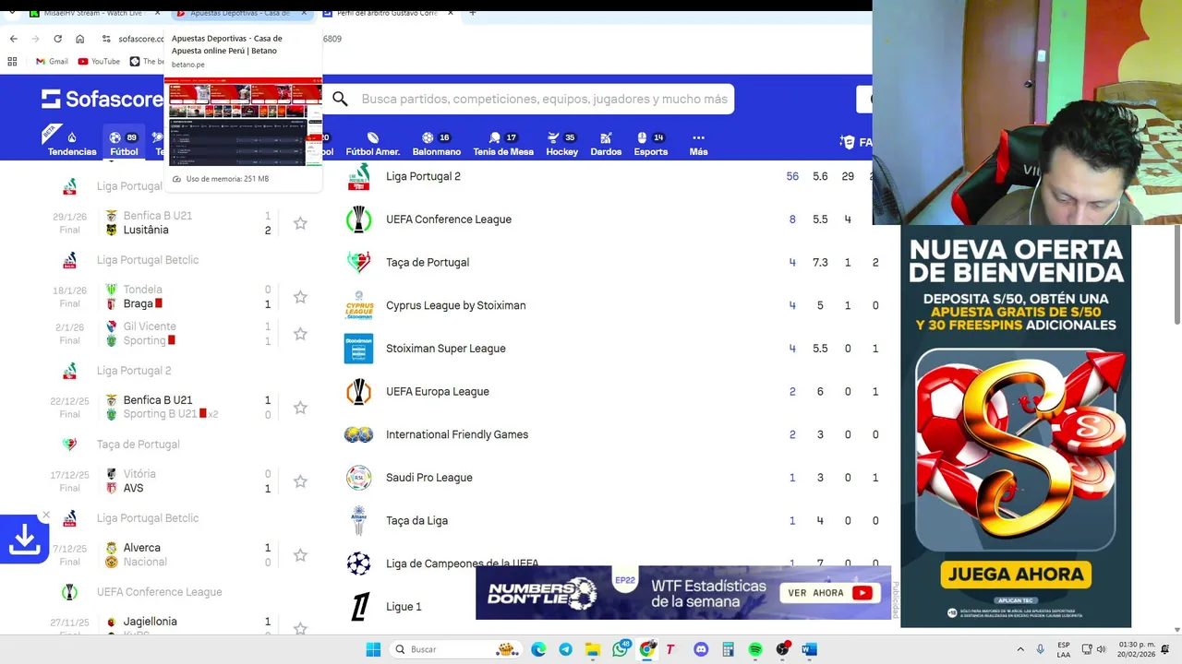The image size is (1182, 664).
Task: Open Telegram from the taskbar
Action: point(565,649)
